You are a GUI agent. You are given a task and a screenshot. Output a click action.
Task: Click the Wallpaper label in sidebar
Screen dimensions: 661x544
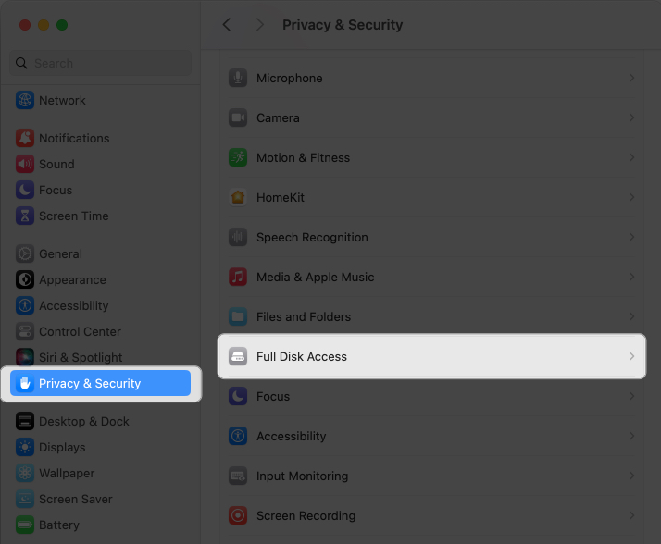(x=67, y=473)
